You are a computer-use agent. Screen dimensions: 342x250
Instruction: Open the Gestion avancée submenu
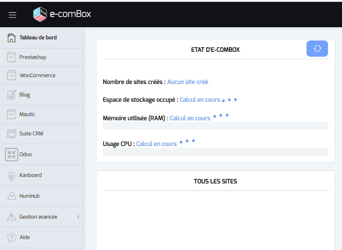[39, 217]
